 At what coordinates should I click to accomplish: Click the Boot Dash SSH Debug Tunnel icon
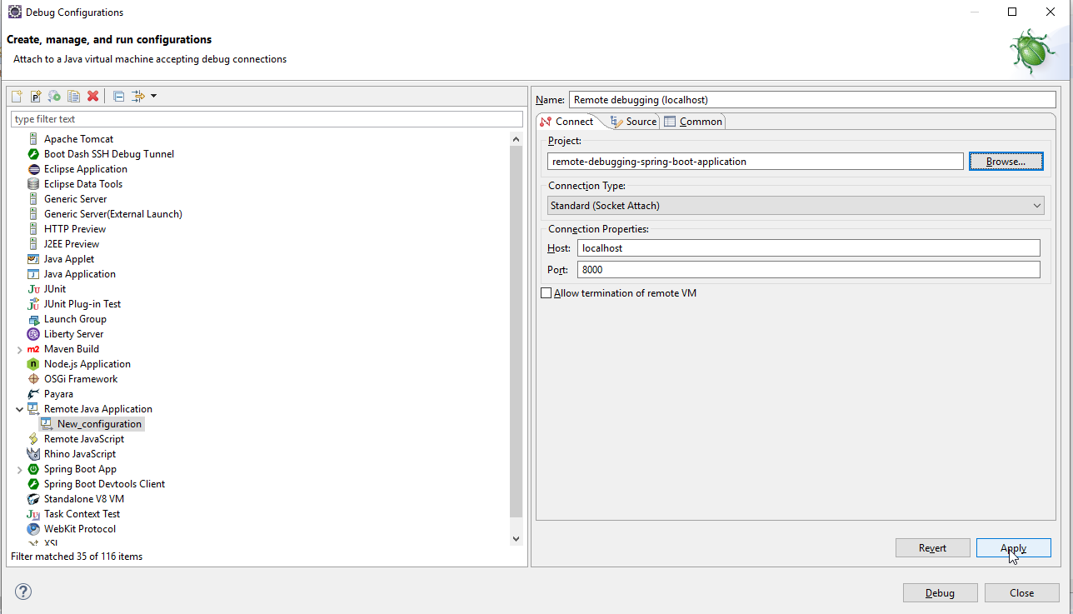33,154
